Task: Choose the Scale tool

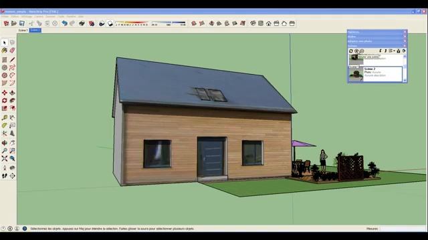Action: [x=5, y=108]
